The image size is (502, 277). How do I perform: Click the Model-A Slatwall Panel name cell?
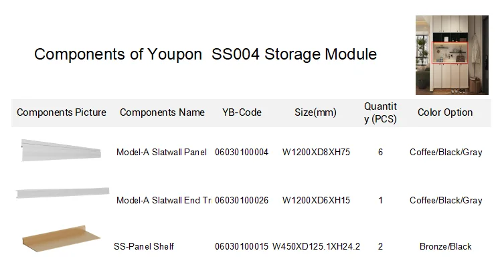click(161, 153)
